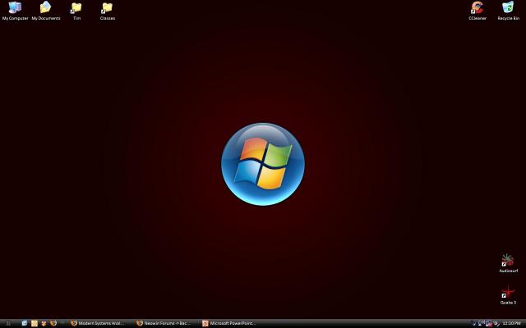The height and width of the screenshot is (328, 526).
Task: Select the Classes folder shortcut
Action: (108, 11)
